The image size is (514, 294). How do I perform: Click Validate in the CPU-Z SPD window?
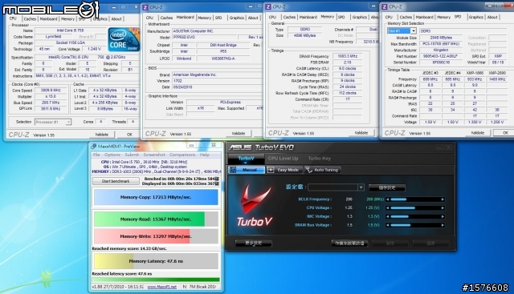[478, 133]
